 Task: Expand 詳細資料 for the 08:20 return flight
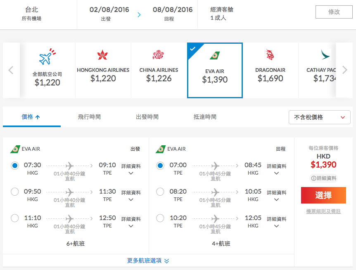[x=276, y=196]
